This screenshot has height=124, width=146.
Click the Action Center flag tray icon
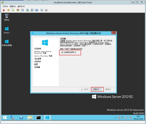[119, 118]
